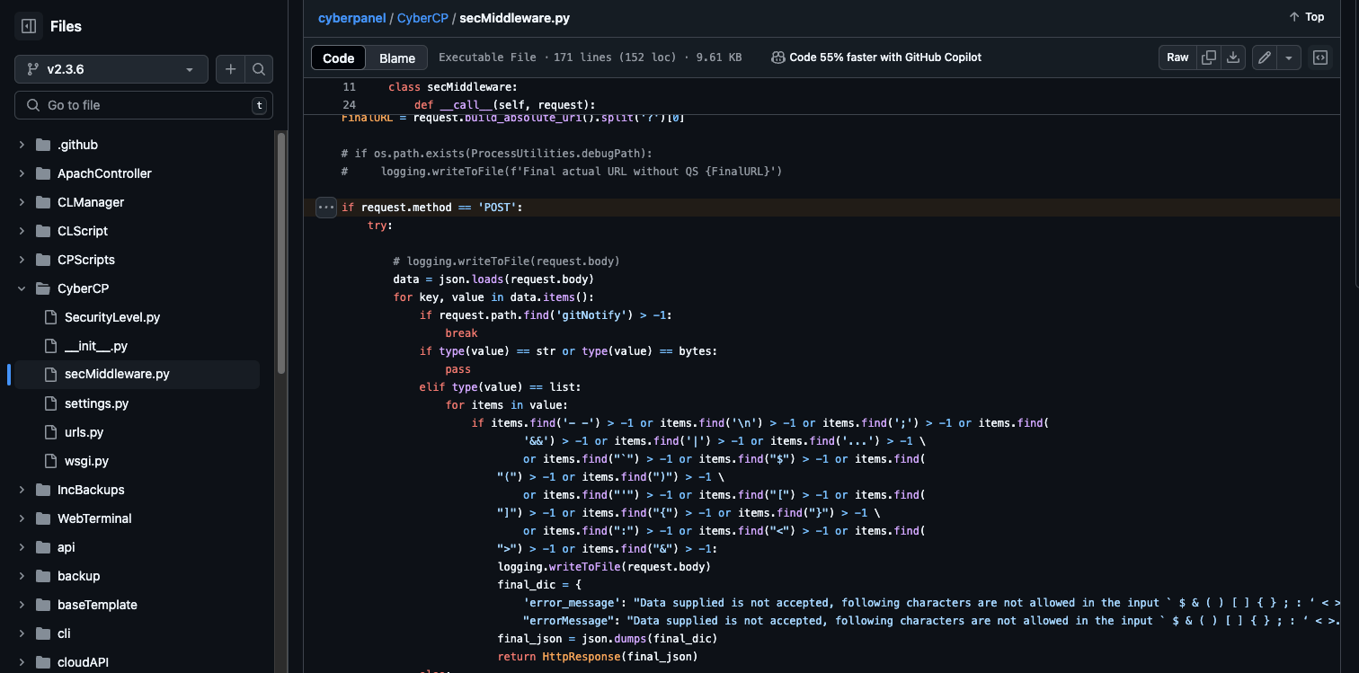Open more edit options dropdown arrow
Screen dimensions: 1359x673
click(1289, 58)
